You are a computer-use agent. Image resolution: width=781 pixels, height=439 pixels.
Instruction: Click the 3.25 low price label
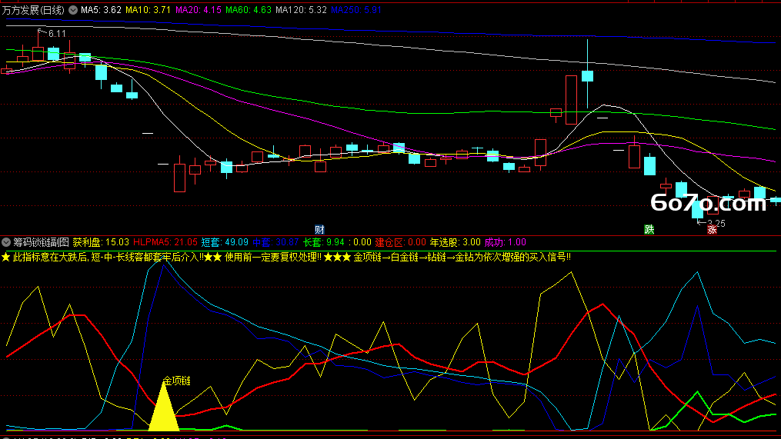pos(716,224)
